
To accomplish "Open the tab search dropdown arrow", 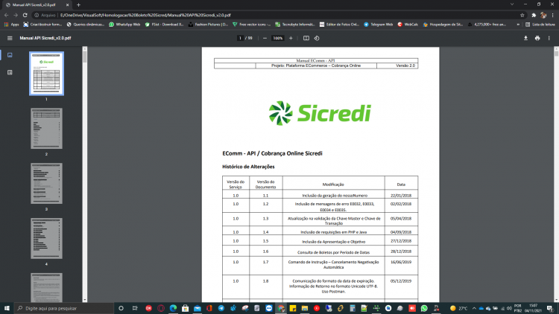I will point(512,4).
